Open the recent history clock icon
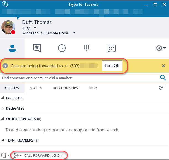The height and width of the screenshot is (160, 169). 62,48
